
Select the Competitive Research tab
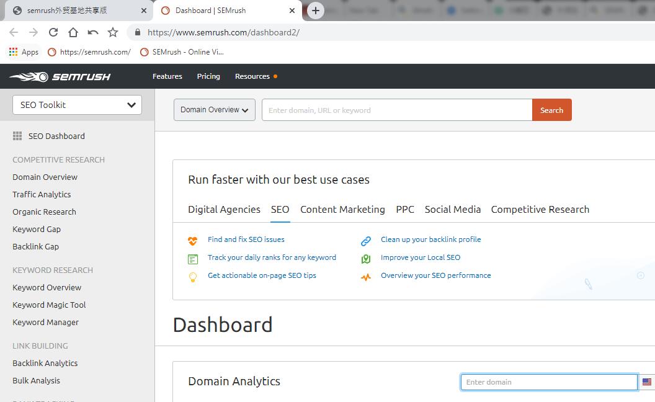pos(540,209)
